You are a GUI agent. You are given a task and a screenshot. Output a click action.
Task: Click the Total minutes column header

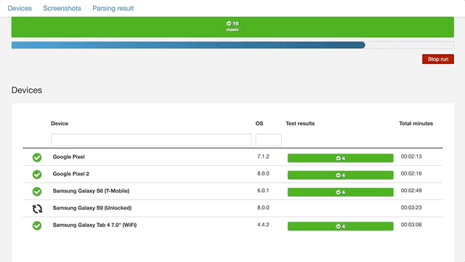416,123
